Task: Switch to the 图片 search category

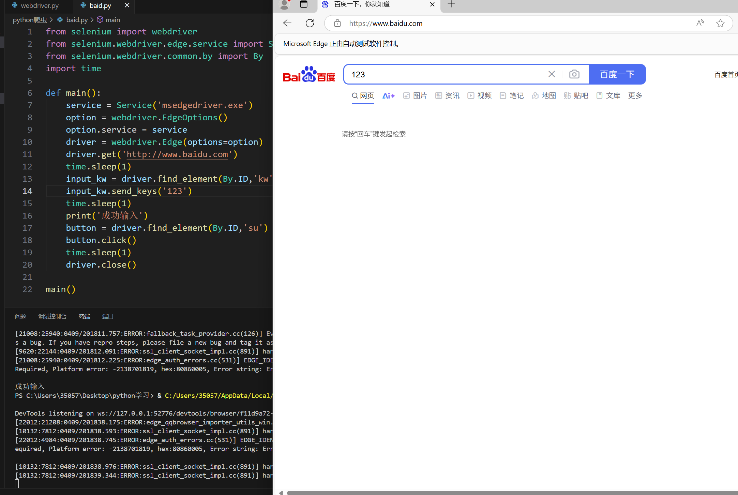Action: tap(415, 96)
